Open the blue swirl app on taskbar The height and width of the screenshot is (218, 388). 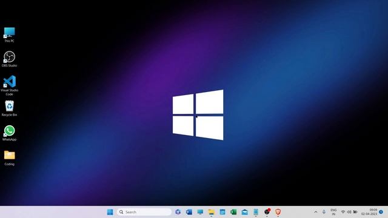[x=178, y=212]
